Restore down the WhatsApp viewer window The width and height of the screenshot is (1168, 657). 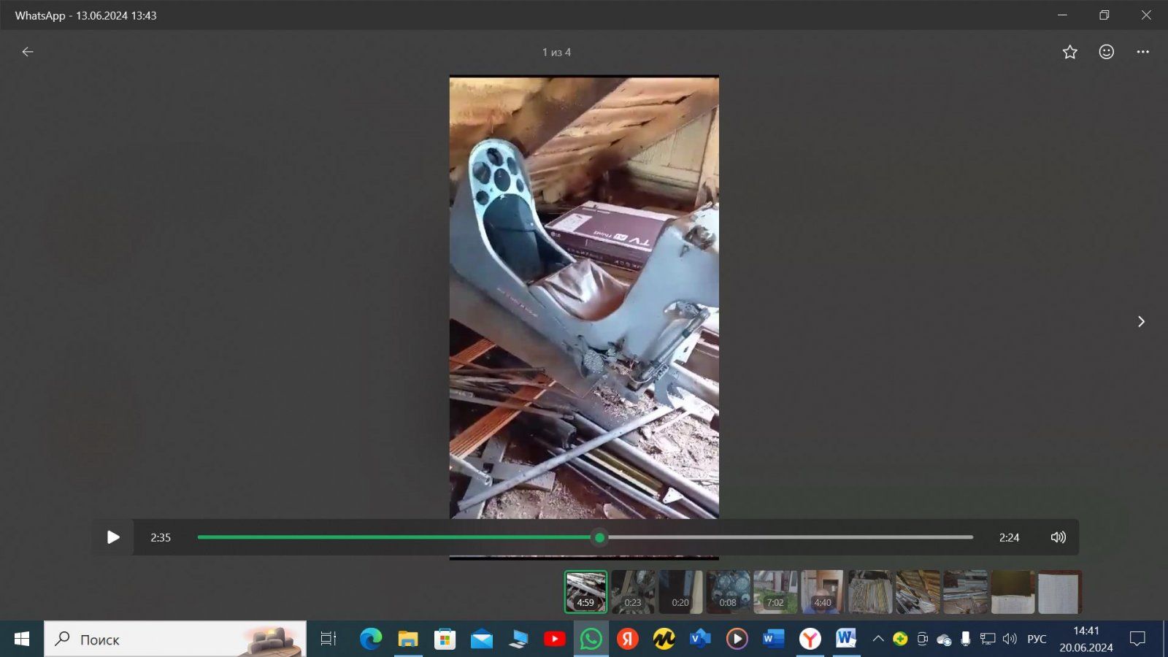[x=1104, y=15]
